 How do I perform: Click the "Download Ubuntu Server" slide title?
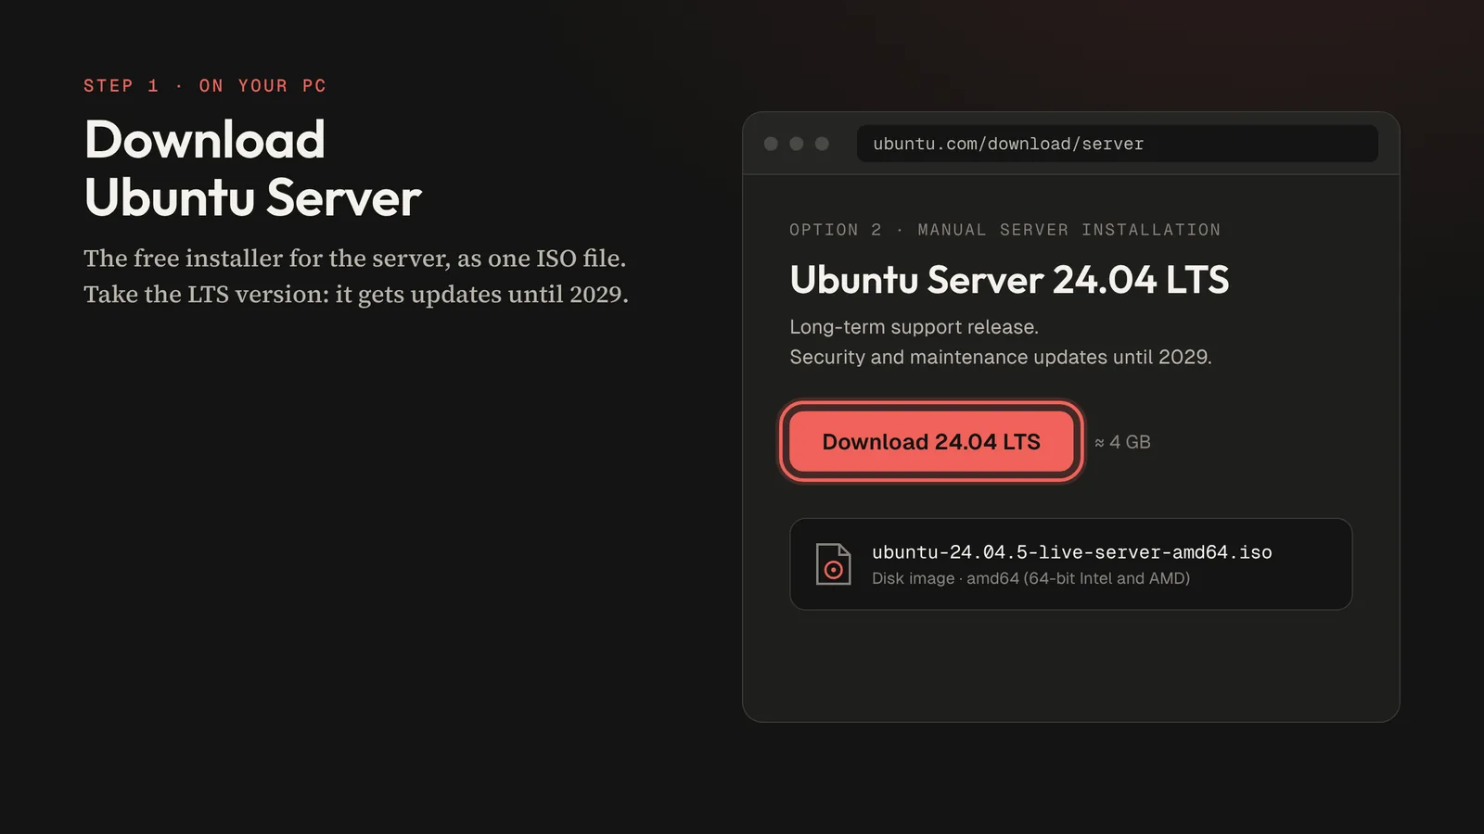(252, 169)
